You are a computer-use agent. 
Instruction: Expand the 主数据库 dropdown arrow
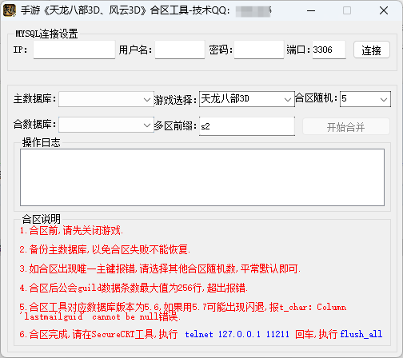click(x=147, y=99)
